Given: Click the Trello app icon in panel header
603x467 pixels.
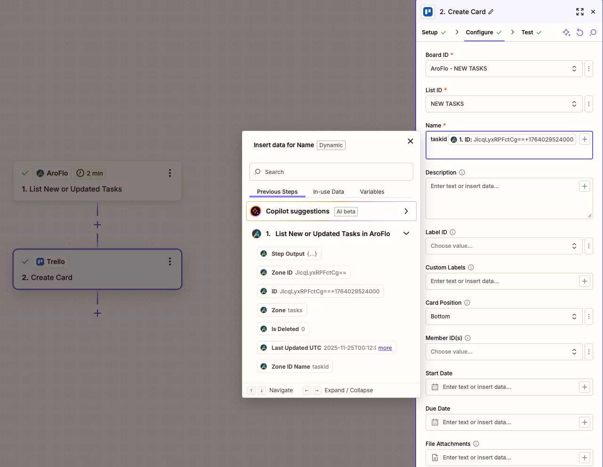Looking at the screenshot, I should (x=428, y=12).
